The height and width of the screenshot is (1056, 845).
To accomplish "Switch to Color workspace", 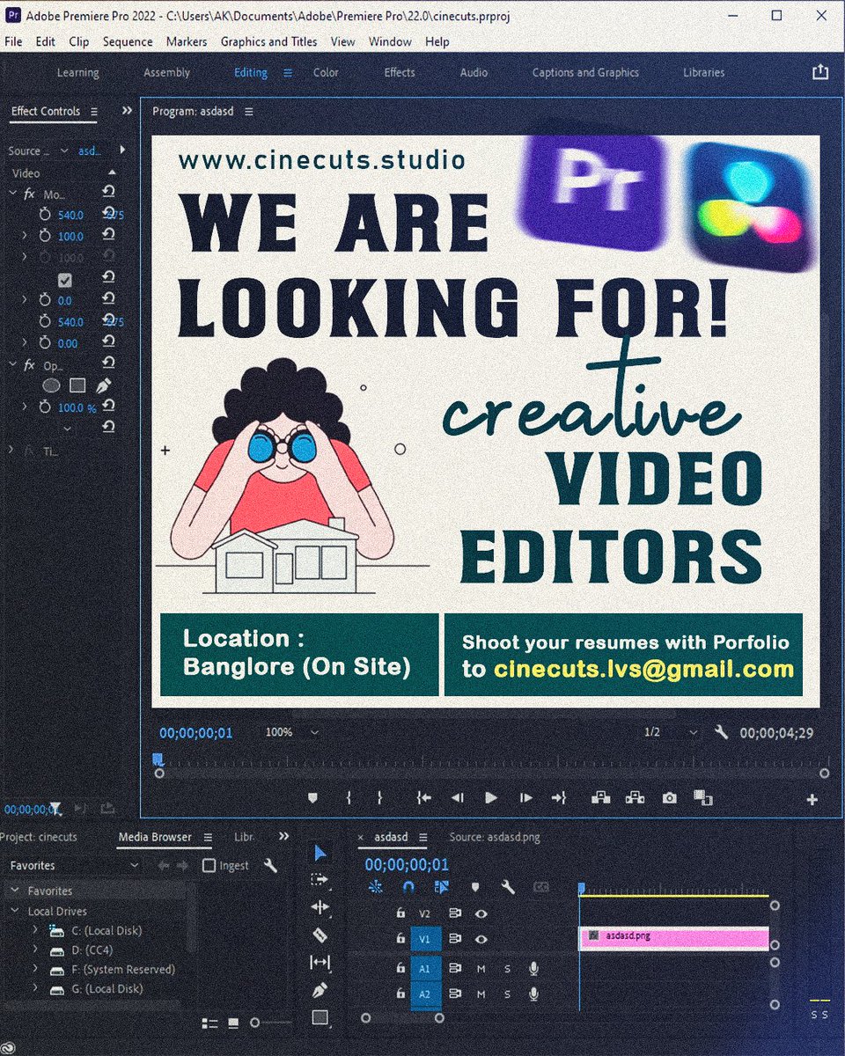I will click(x=326, y=72).
